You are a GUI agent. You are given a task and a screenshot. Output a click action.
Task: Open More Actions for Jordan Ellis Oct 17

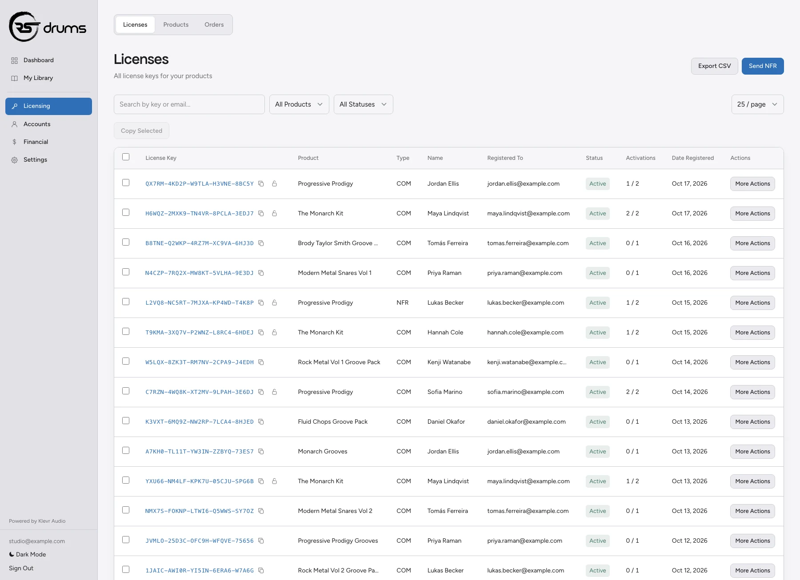pyautogui.click(x=752, y=184)
